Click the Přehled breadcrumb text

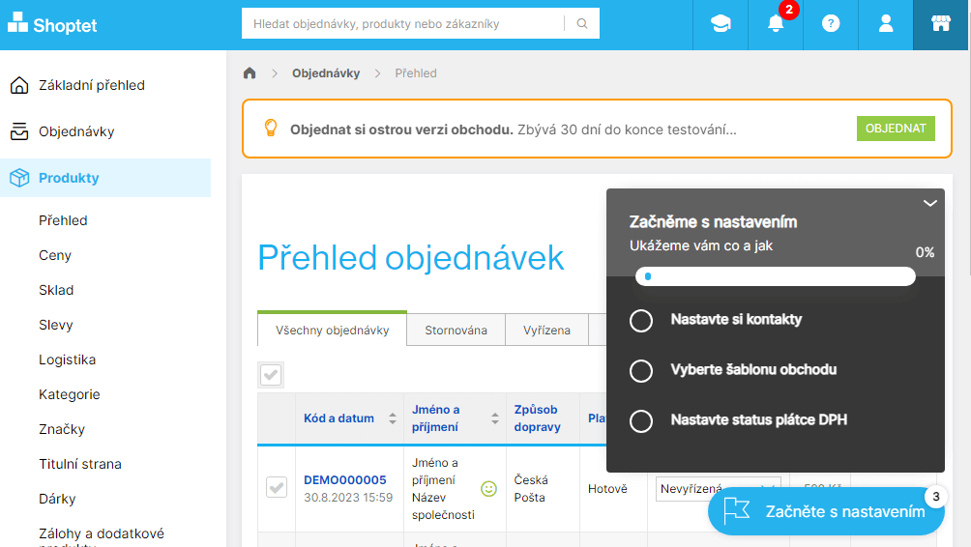tap(416, 73)
